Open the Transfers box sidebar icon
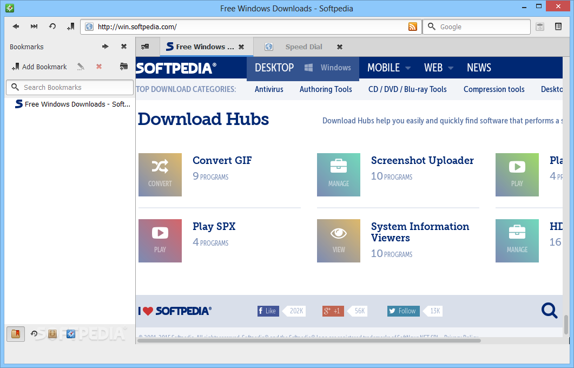The height and width of the screenshot is (368, 574). tap(52, 333)
